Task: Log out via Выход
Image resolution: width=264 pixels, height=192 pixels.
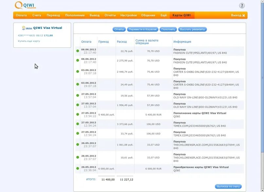Action: [x=236, y=15]
